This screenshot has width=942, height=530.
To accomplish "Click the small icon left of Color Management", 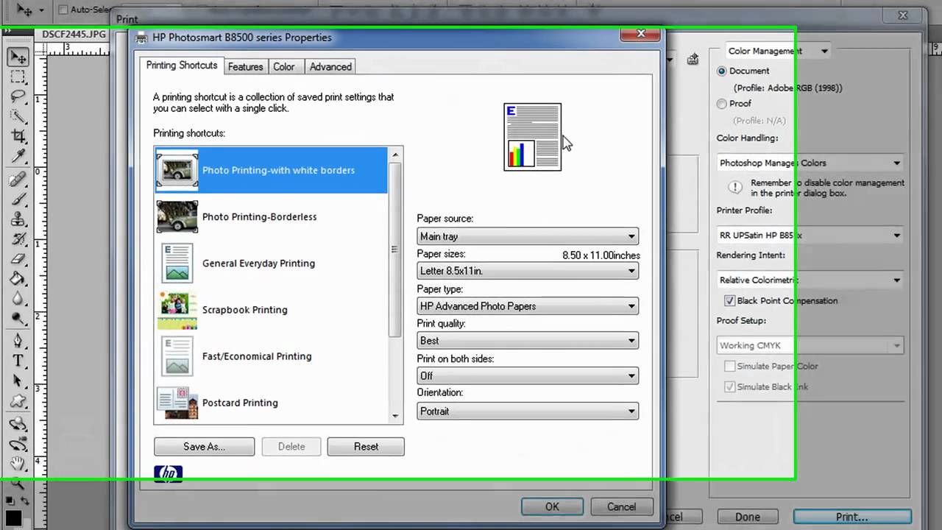I will coord(693,60).
